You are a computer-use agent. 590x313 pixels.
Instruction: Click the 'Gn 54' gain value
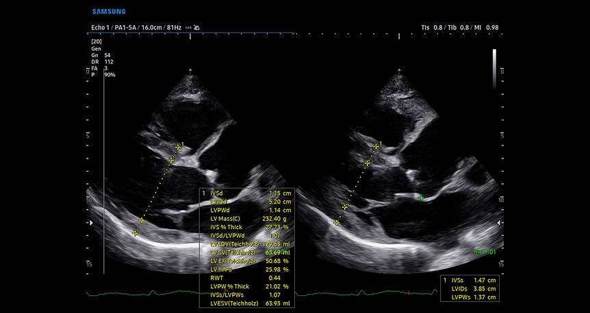(101, 55)
